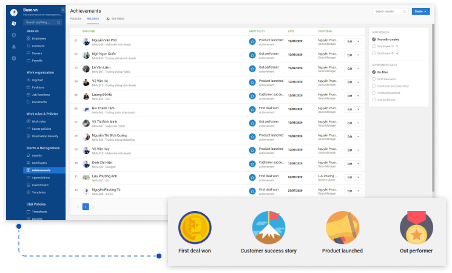Filter by First deal won rule

(x=374, y=79)
